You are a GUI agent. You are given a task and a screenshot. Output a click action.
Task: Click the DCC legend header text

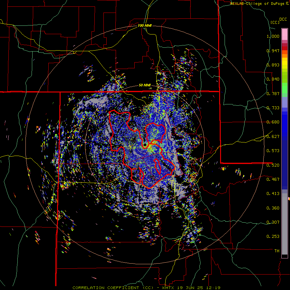coord(283,19)
